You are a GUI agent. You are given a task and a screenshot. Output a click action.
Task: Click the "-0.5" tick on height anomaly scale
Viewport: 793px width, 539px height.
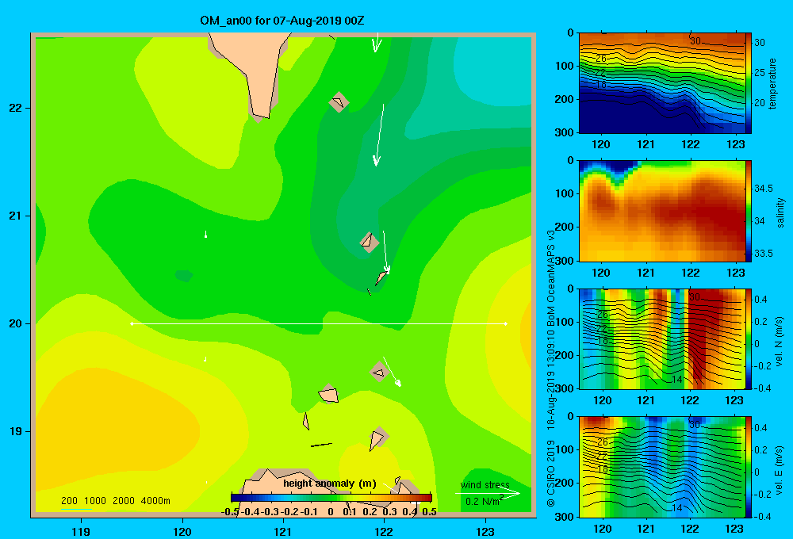[230, 512]
